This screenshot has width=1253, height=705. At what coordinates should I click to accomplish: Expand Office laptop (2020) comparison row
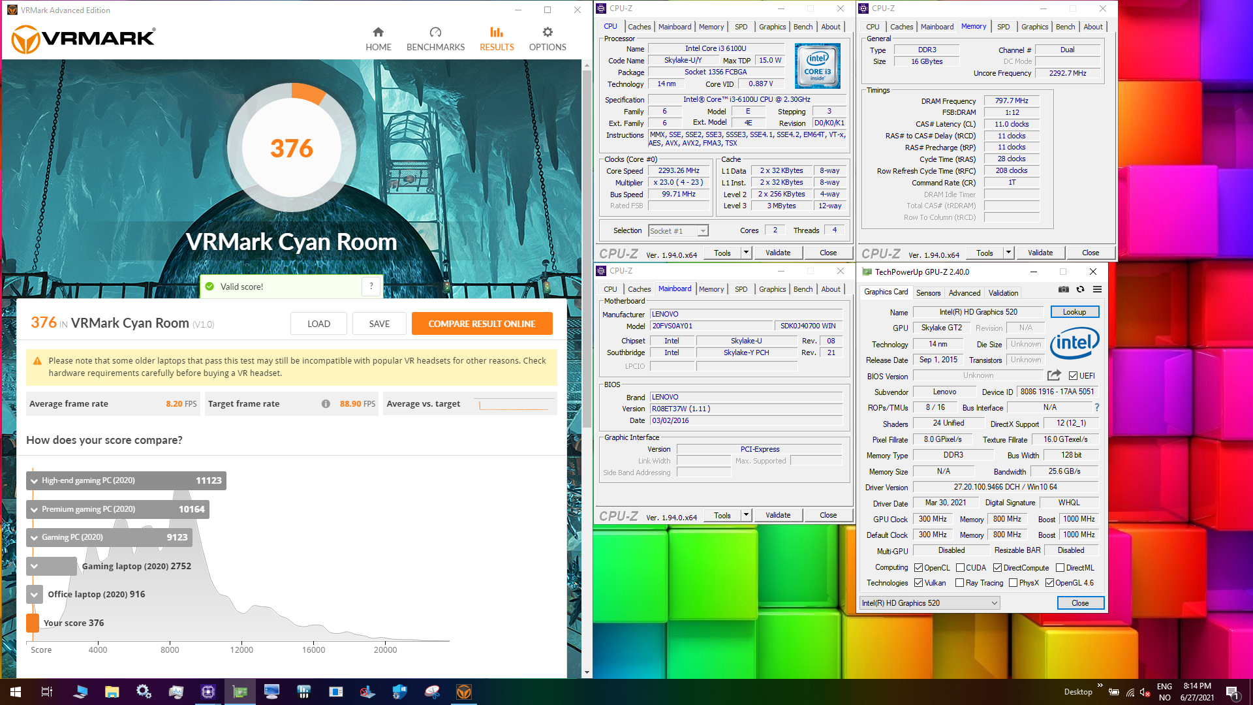click(x=35, y=594)
